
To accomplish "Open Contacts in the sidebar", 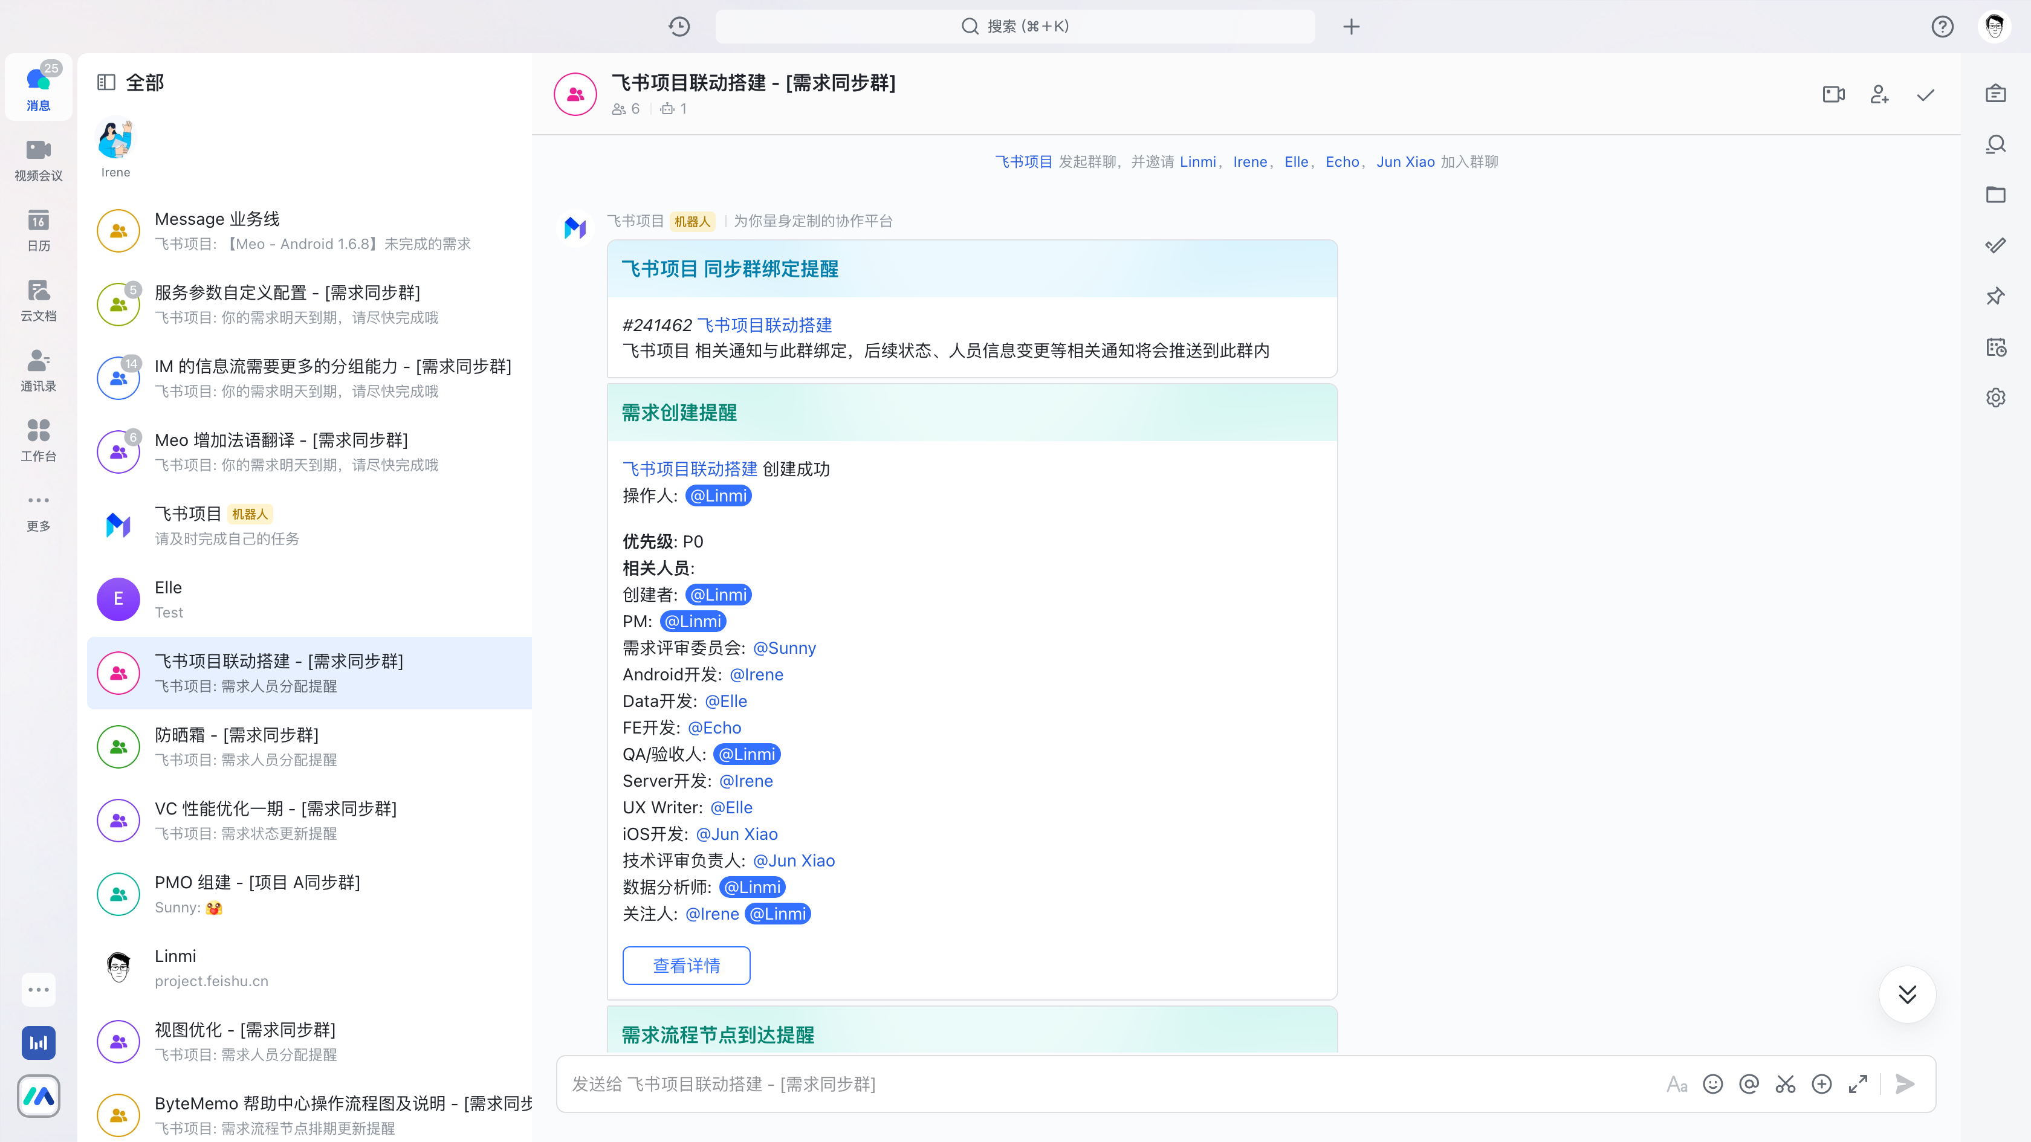I will (38, 370).
